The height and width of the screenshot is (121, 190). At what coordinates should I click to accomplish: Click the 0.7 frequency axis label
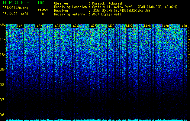click(3, 100)
